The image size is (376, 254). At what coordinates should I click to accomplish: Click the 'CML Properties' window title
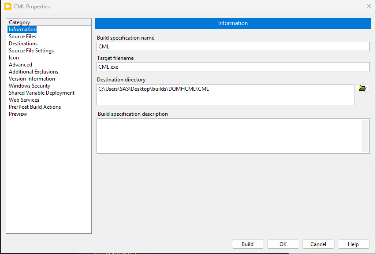point(32,7)
